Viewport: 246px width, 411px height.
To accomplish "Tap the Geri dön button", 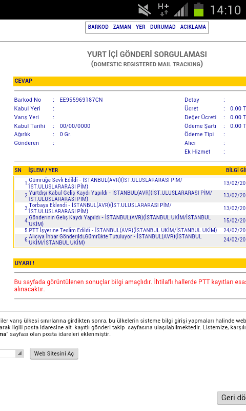I will (232, 398).
